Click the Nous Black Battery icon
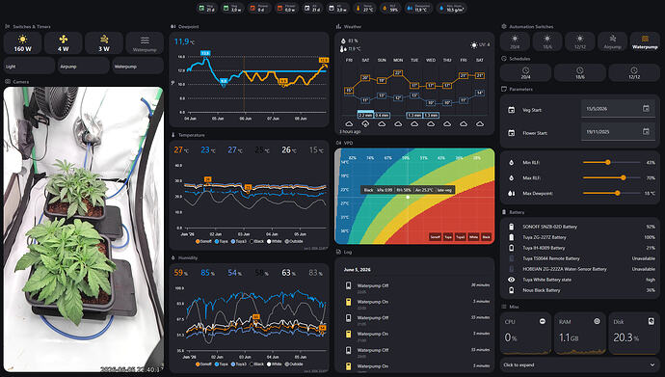 pyautogui.click(x=512, y=290)
